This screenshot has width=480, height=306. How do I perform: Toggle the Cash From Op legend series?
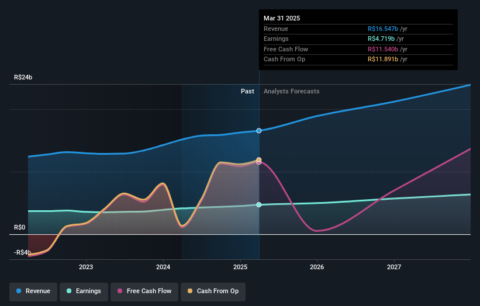pos(213,291)
